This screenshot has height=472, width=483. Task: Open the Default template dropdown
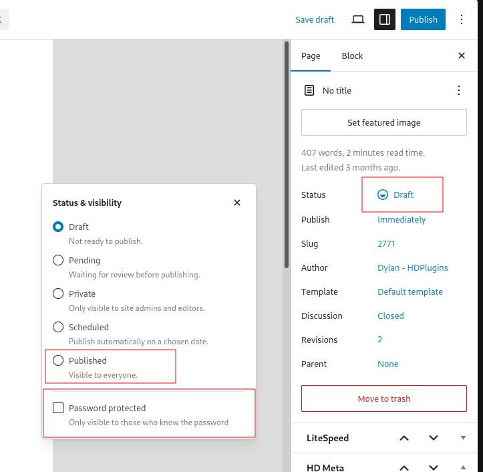point(410,291)
